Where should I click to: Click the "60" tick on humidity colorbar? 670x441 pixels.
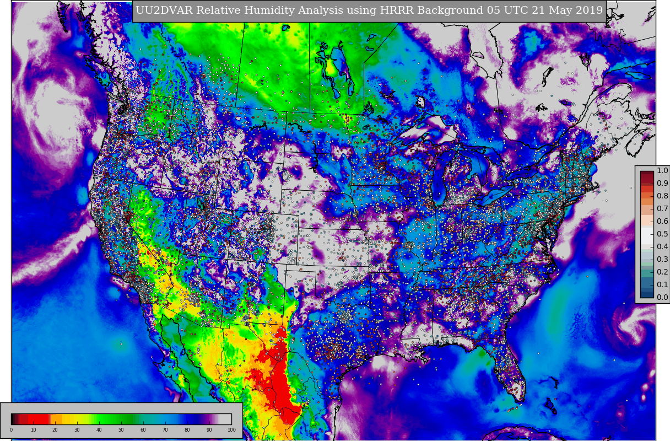143,430
